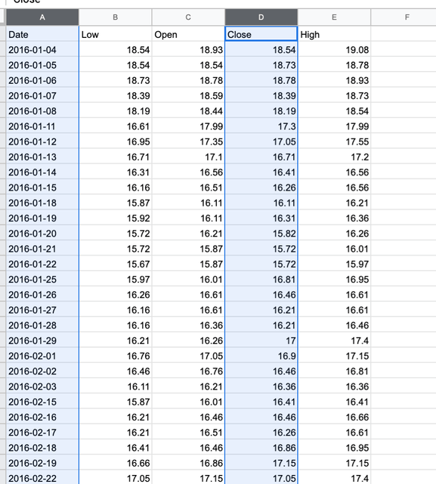Screen dimensions: 436x484
Task: Select empty F cell beside High header
Action: click(x=404, y=34)
